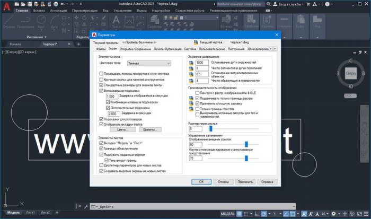Image resolution: width=371 pixels, height=219 pixels.
Task: Uncheck 'Всплывающие подсказки' checkbox
Action: [101, 91]
